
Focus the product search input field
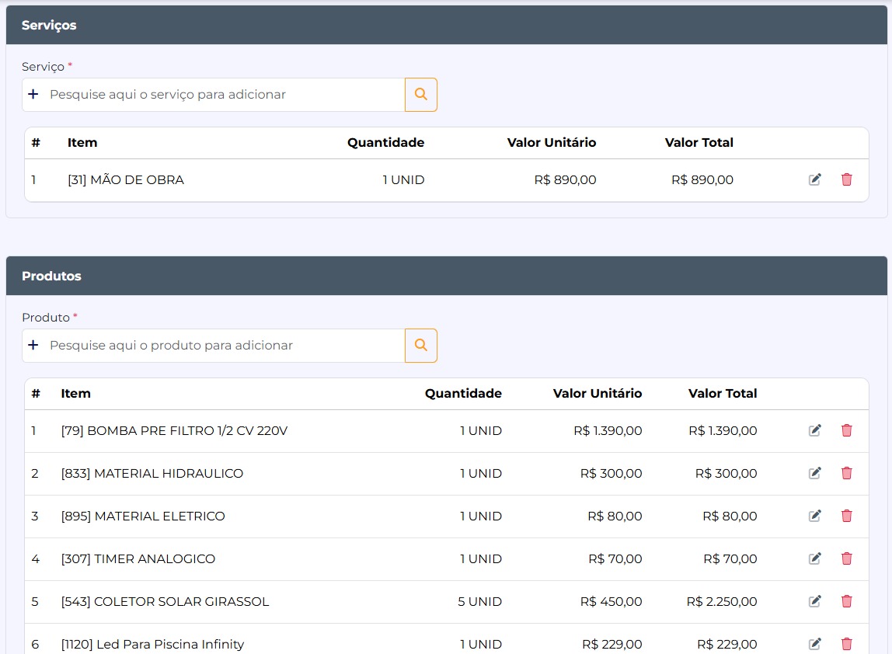pyautogui.click(x=221, y=346)
